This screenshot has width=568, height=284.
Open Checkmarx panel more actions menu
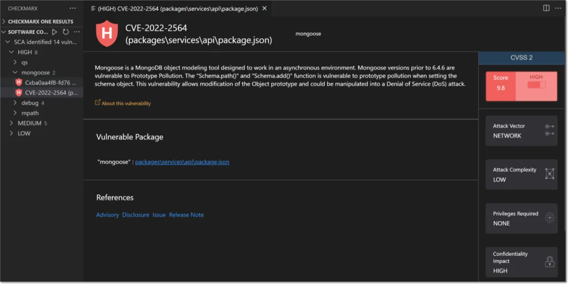pos(73,8)
